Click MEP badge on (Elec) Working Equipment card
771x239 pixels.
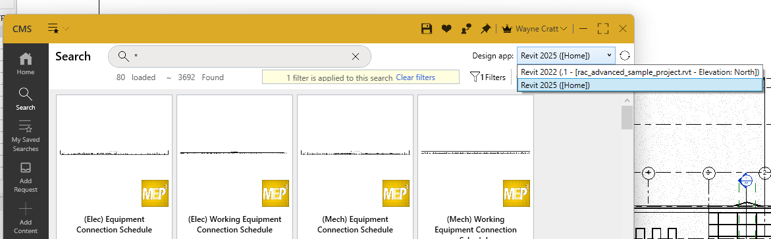275,193
